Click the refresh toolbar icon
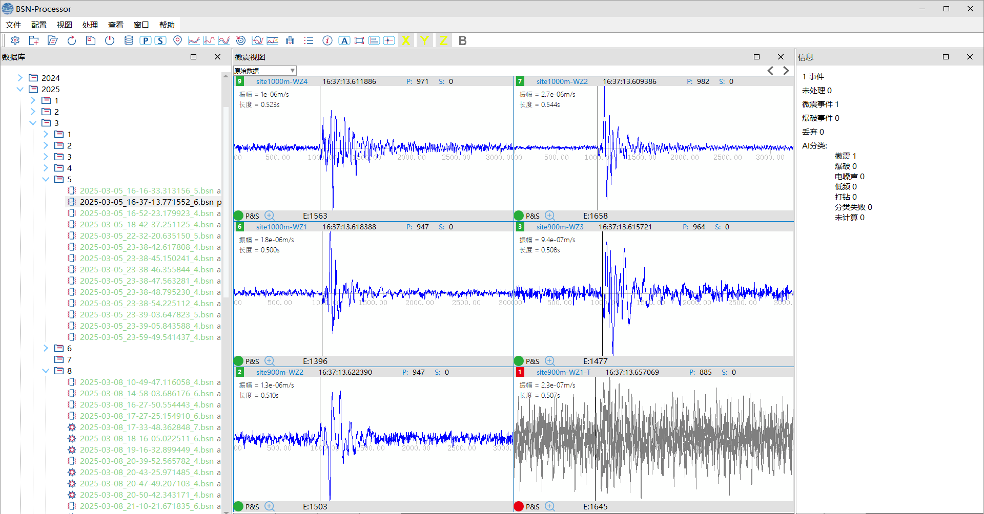Screen dimensions: 984x514 [72, 40]
